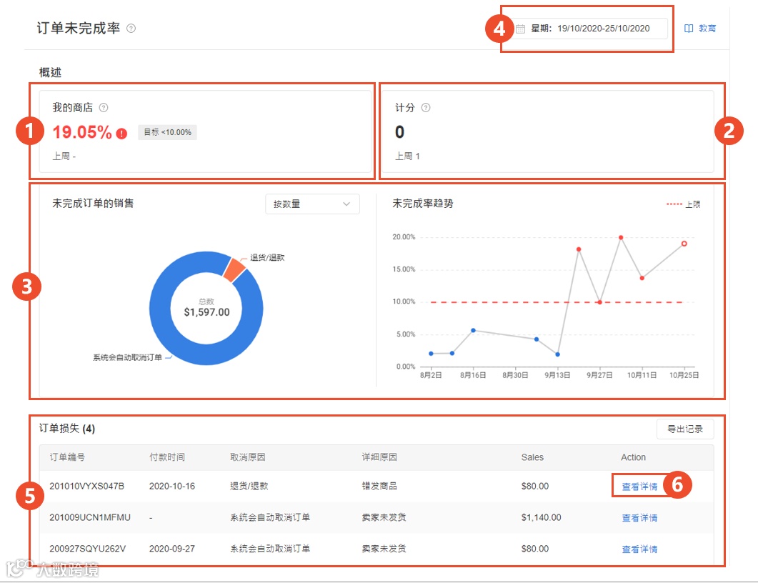Click the 导出记录 export button
758x583 pixels.
point(685,429)
